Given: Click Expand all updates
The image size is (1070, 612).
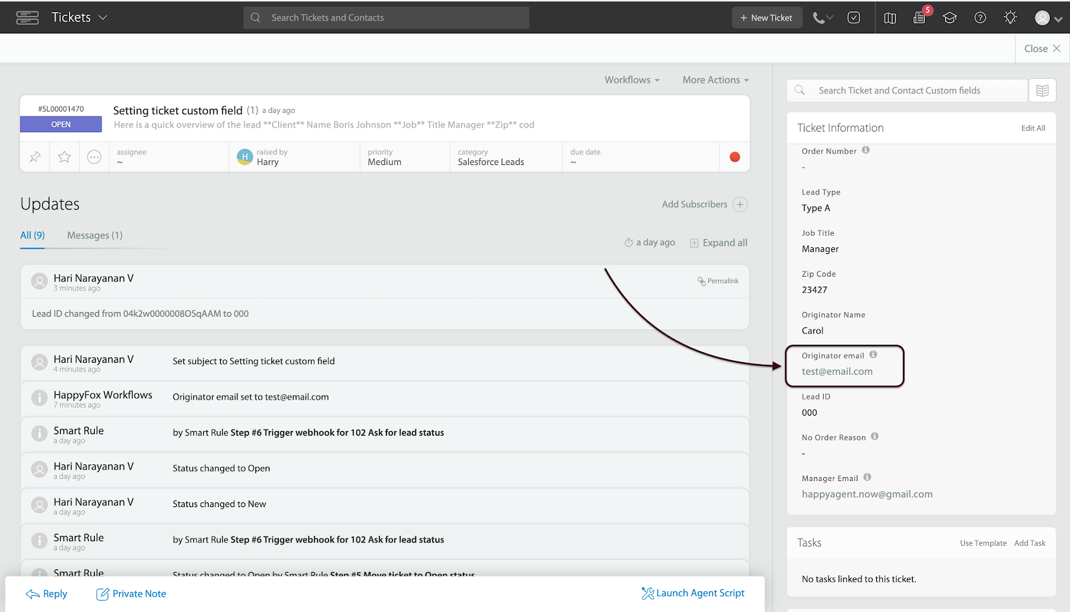Looking at the screenshot, I should point(719,243).
